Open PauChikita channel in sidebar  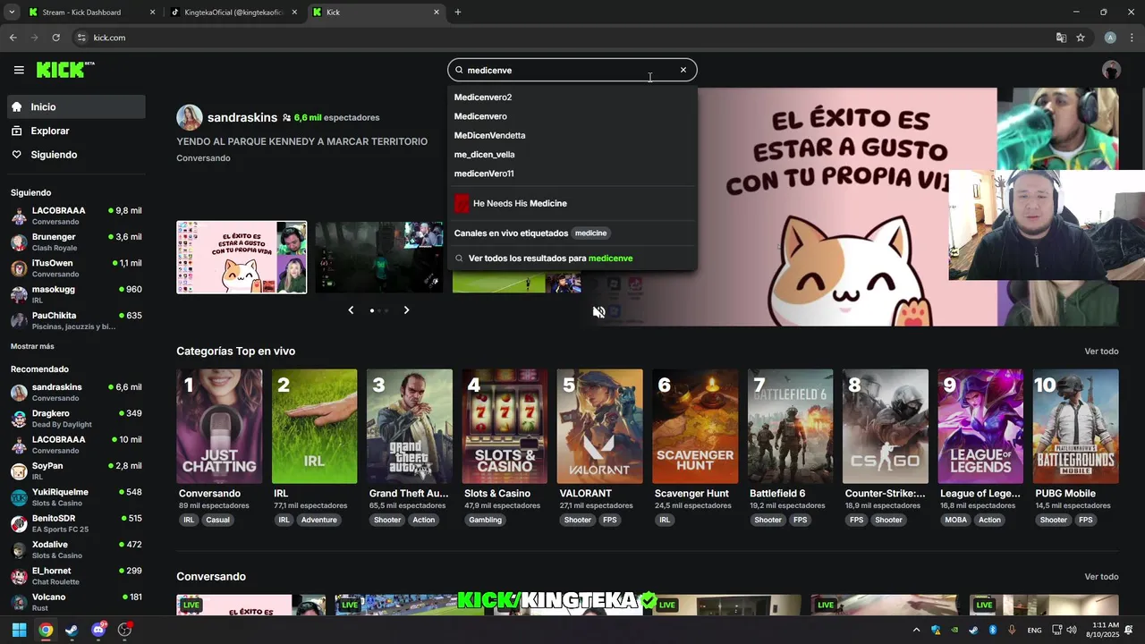click(x=76, y=320)
